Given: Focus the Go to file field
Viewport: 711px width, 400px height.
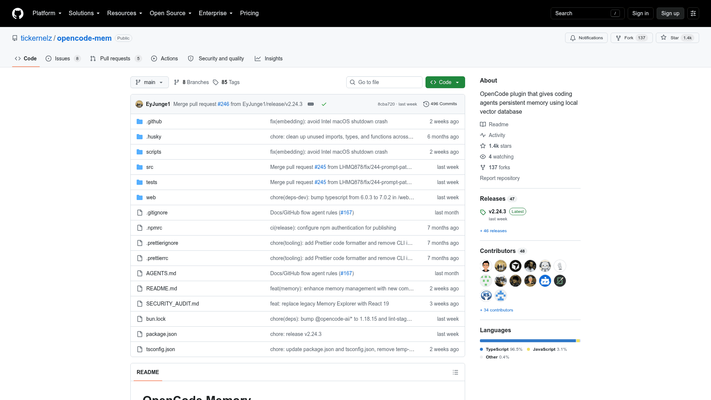Looking at the screenshot, I should coord(384,82).
